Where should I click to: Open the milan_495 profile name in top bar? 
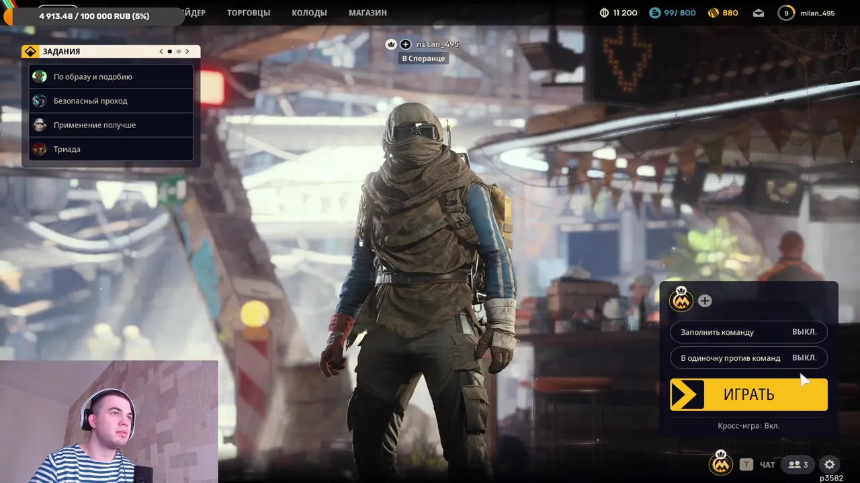tap(818, 13)
